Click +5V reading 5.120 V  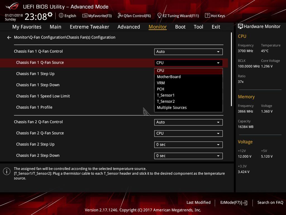pos(267,157)
